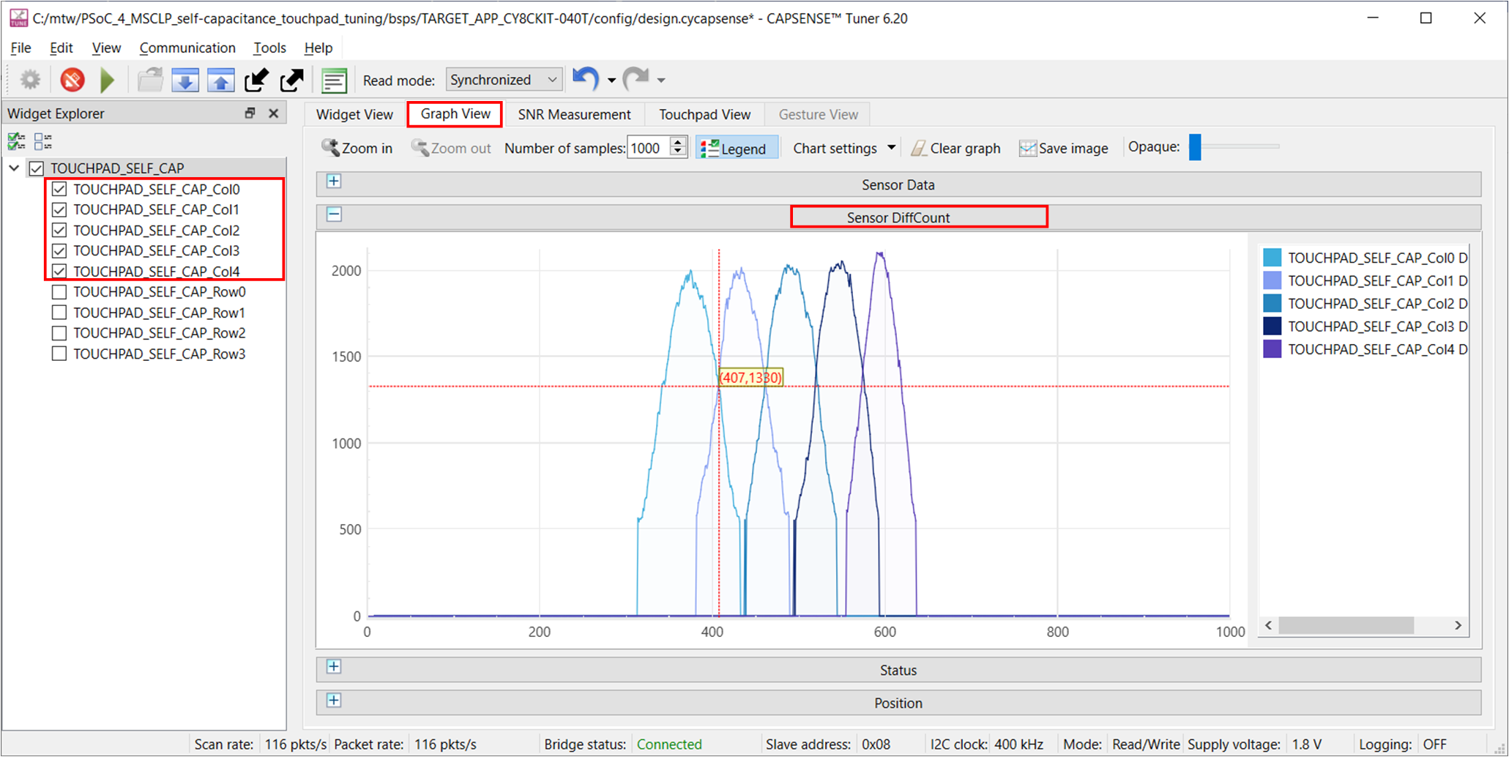Toggle the Legend button
Screen dimensions: 1509x757
click(736, 149)
